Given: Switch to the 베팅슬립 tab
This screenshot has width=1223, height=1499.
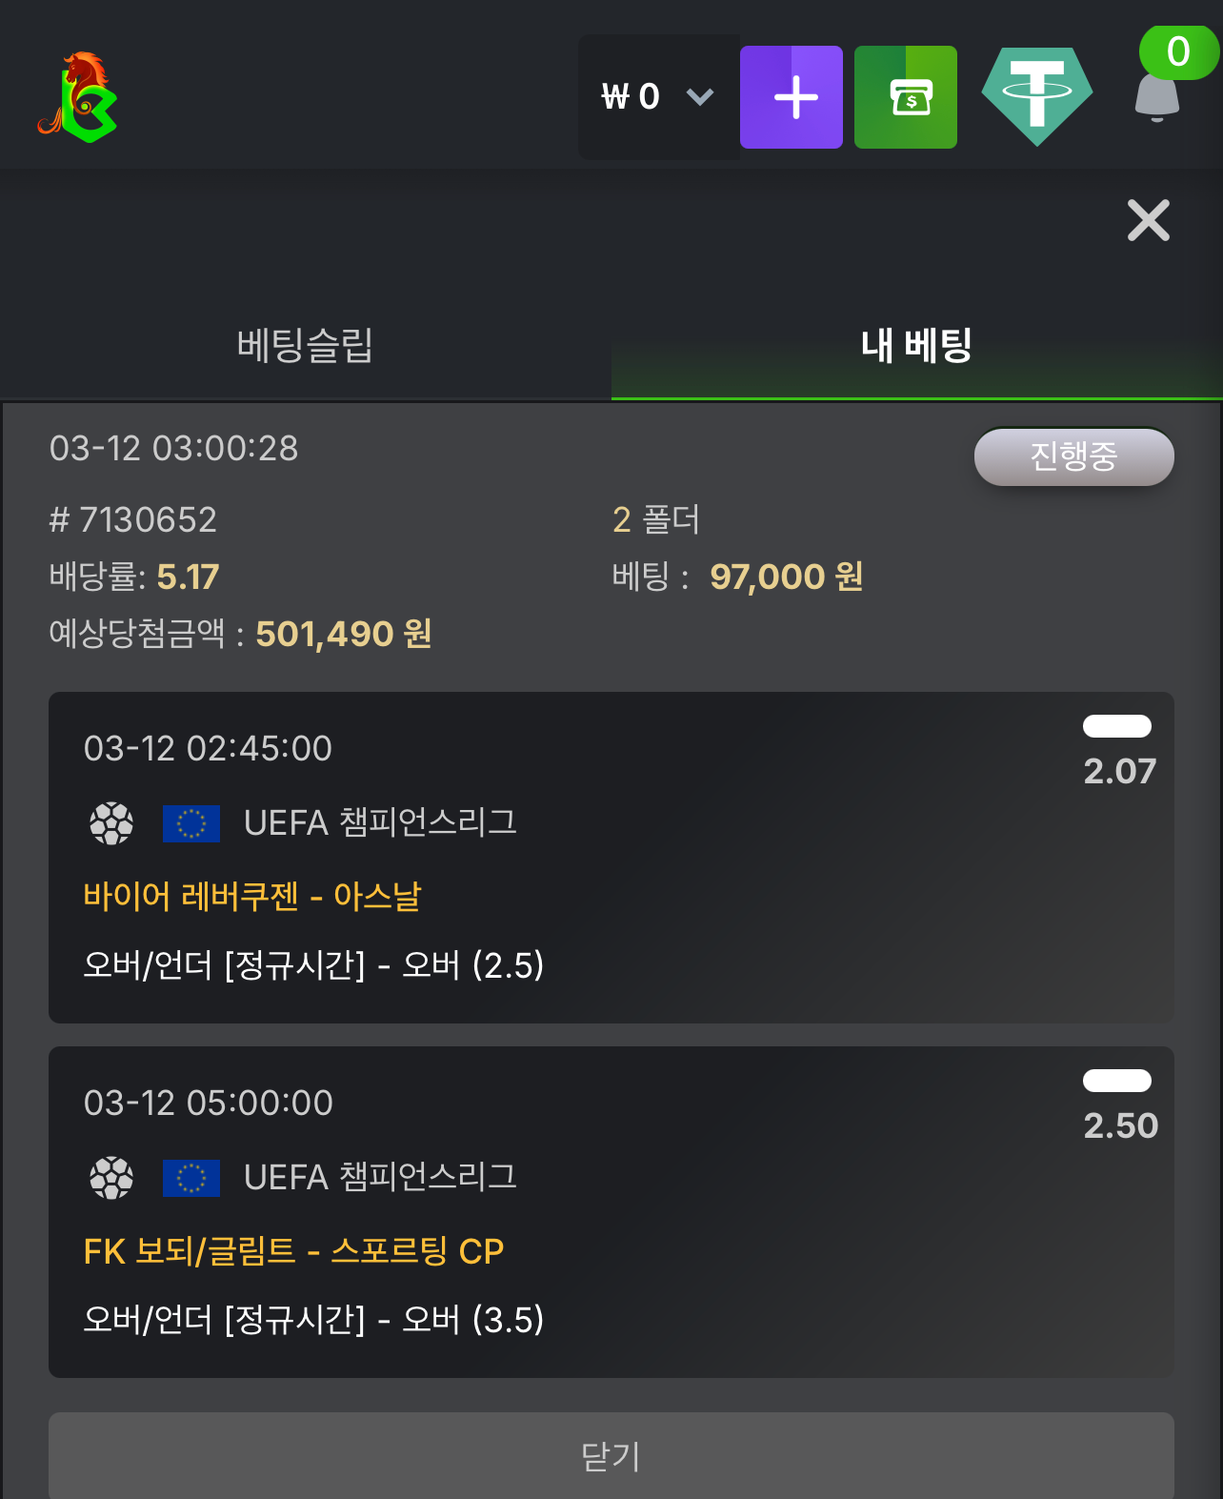Looking at the screenshot, I should point(305,345).
